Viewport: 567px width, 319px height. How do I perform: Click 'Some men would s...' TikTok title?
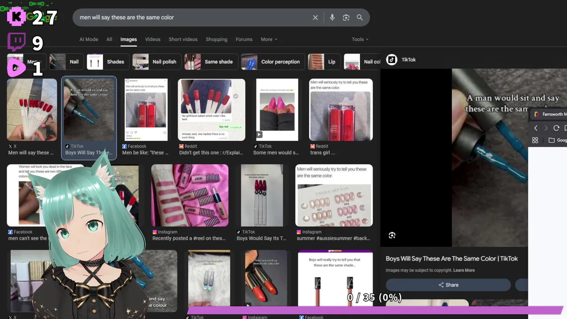[276, 153]
